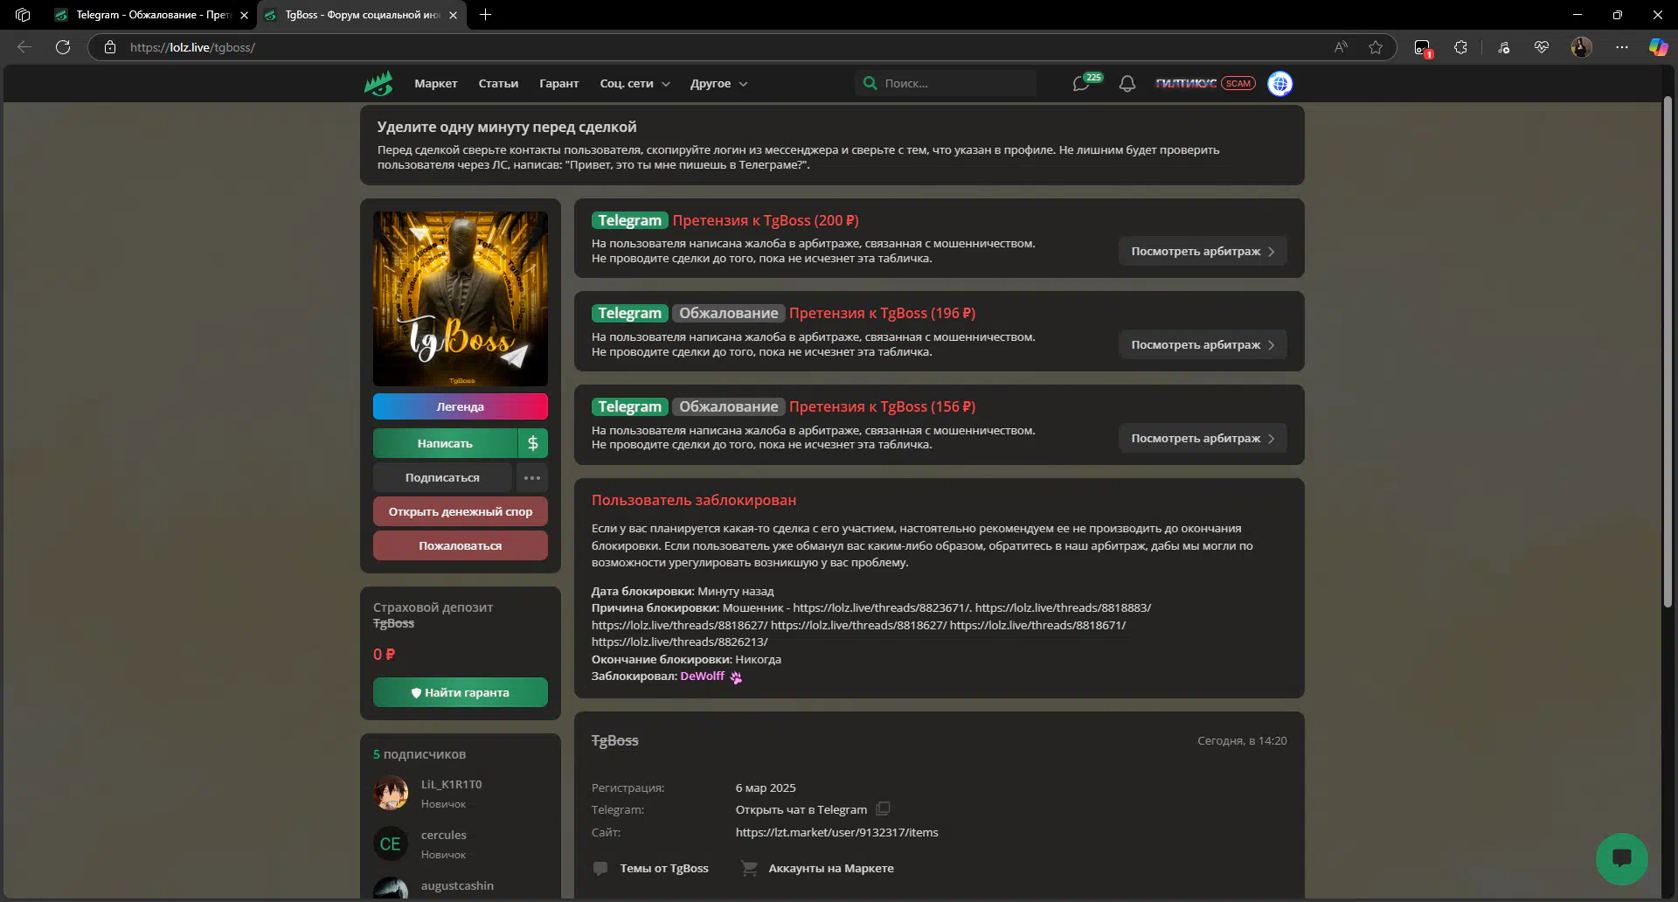Click the green lolz forum logo
This screenshot has width=1678, height=902.
click(x=378, y=84)
